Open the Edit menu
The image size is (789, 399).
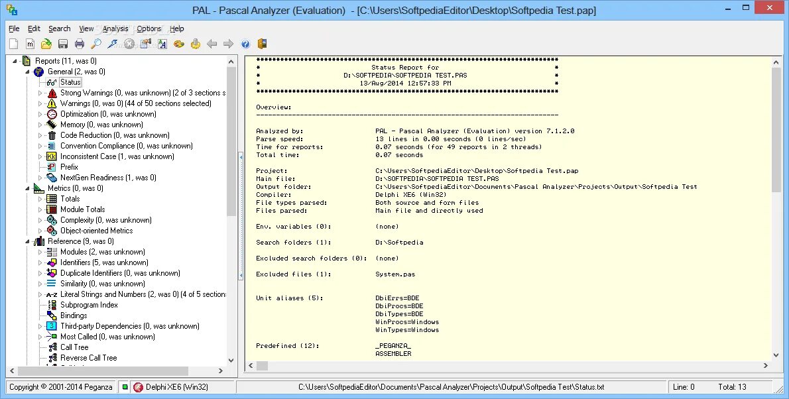[x=34, y=28]
